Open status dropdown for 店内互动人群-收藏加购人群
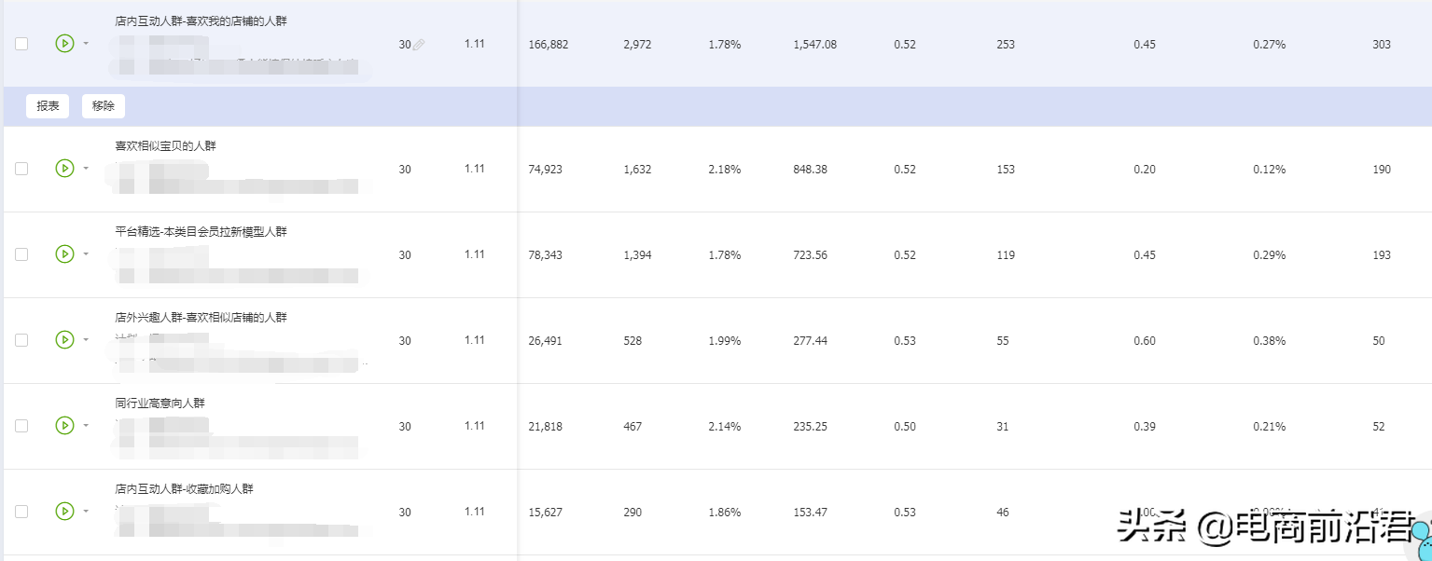The height and width of the screenshot is (561, 1432). [x=86, y=512]
